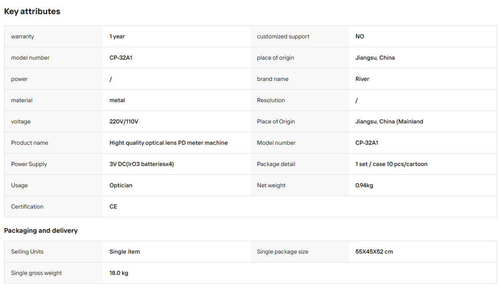Click the Hight quality optical lens product name
Image resolution: width=501 pixels, height=292 pixels.
[x=169, y=143]
